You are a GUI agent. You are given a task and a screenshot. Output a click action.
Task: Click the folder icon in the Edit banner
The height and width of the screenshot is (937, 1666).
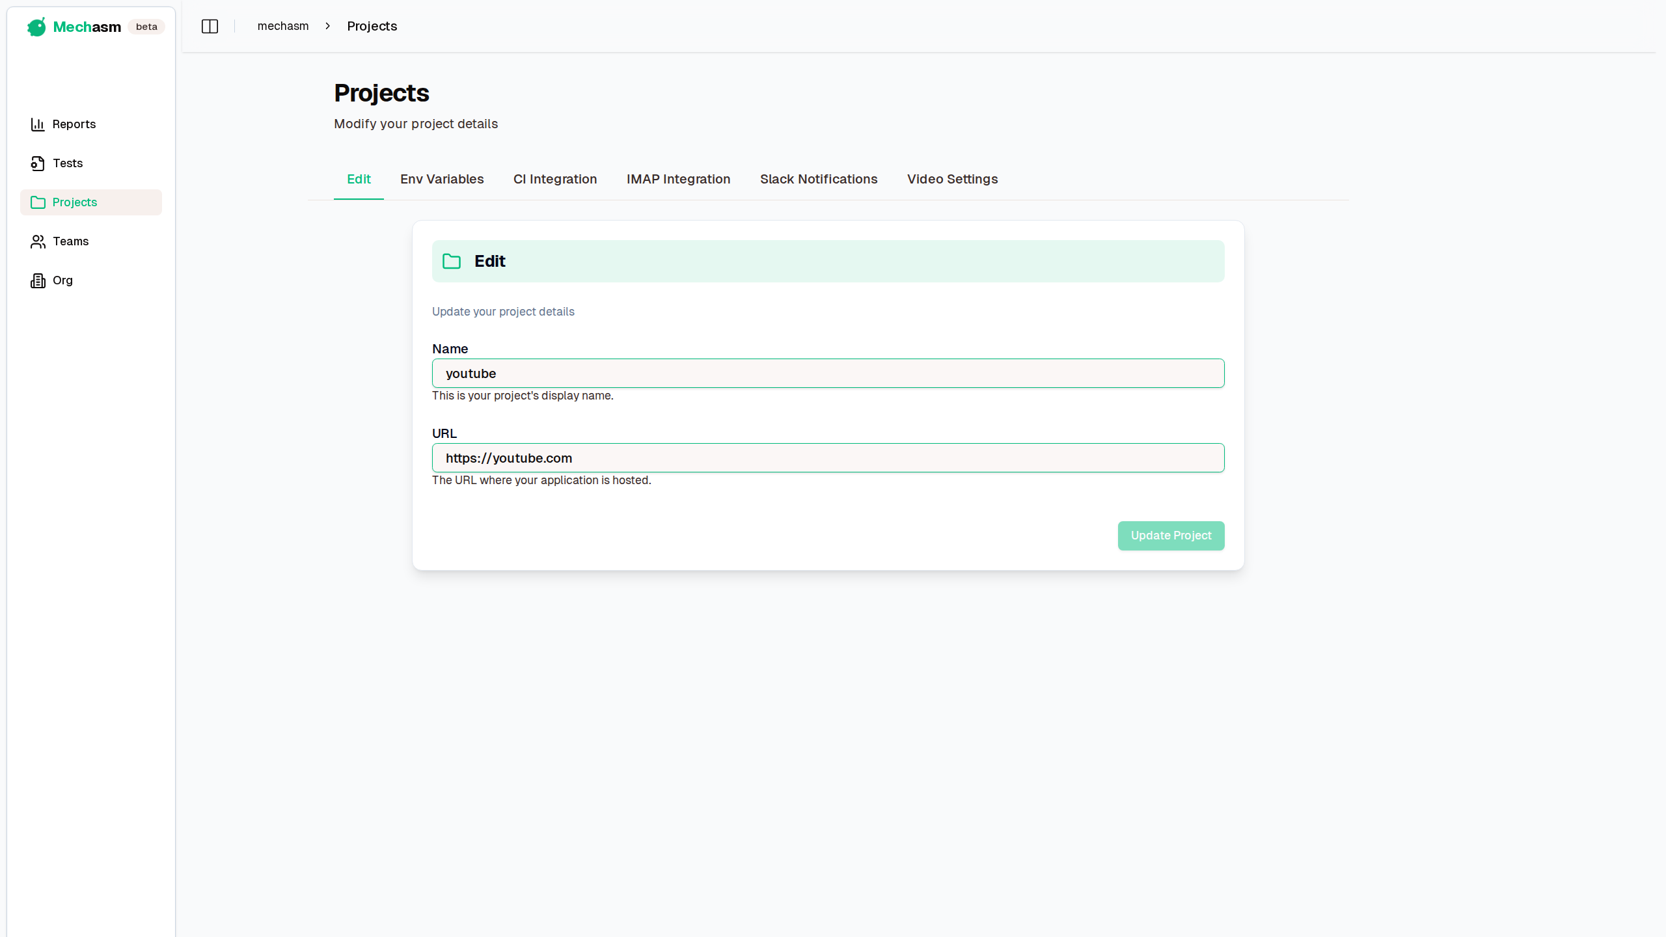(x=452, y=261)
